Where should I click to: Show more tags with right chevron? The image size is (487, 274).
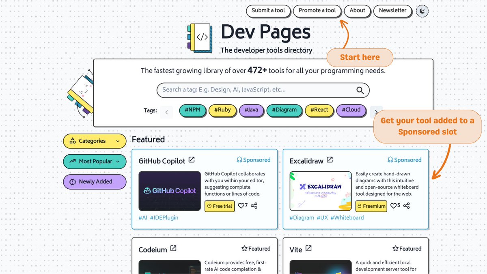tap(377, 112)
